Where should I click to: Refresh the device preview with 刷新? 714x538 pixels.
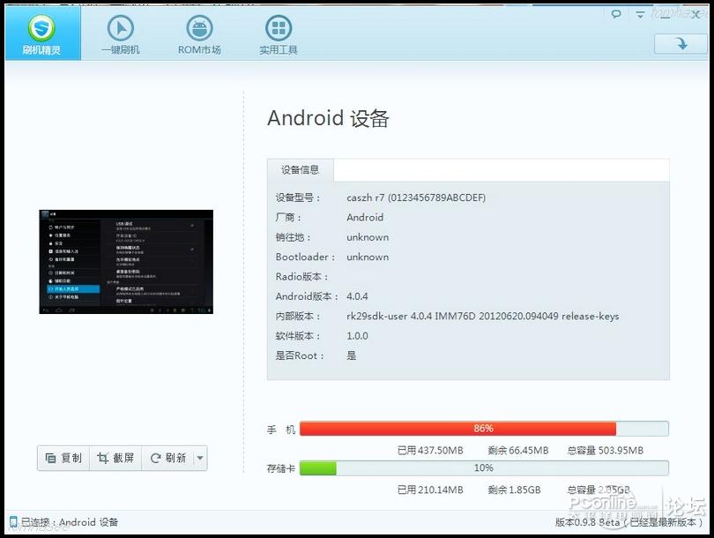tap(167, 458)
